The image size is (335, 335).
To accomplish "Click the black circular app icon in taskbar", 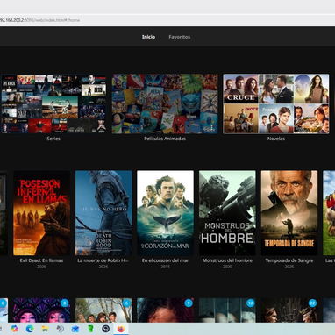I will (105, 329).
